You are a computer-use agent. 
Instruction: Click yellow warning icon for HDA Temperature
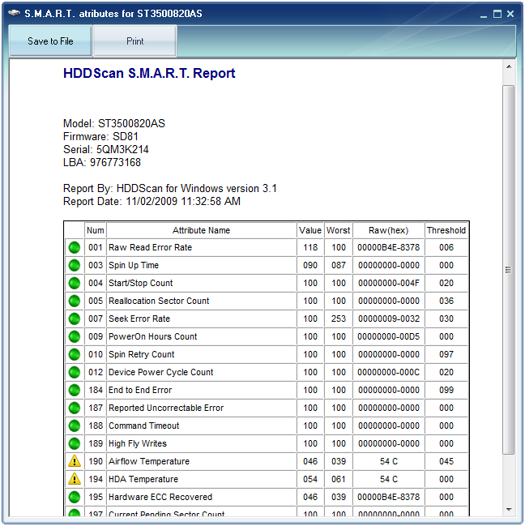click(x=75, y=479)
